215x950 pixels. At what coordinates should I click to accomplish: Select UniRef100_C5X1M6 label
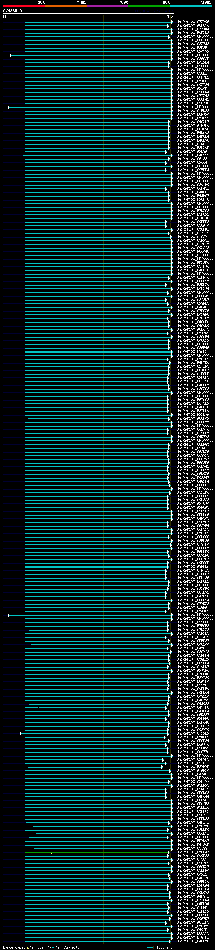click(193, 492)
